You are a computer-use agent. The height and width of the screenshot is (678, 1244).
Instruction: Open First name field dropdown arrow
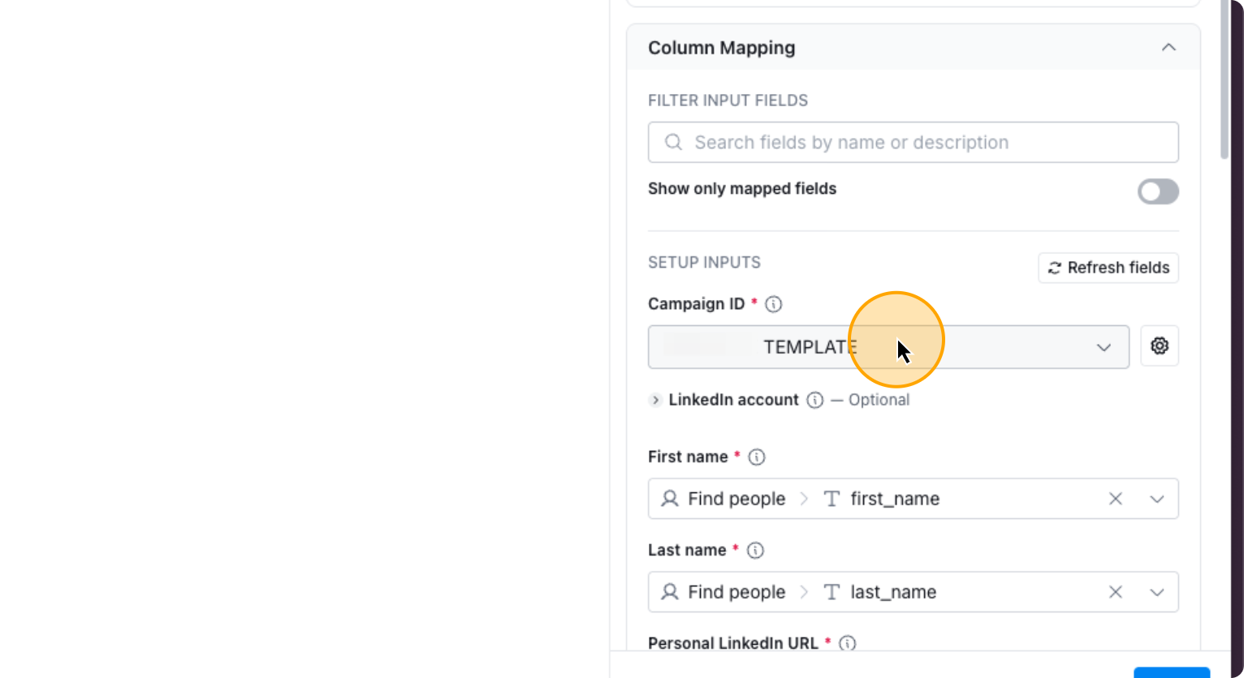pos(1157,499)
